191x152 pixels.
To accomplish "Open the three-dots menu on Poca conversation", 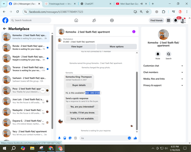I will (43, 90).
